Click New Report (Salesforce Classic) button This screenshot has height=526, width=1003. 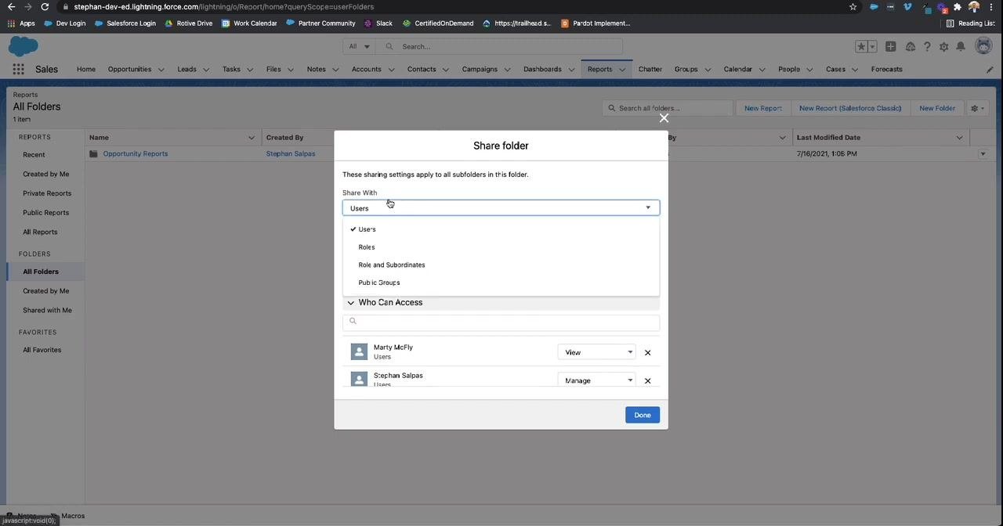(x=850, y=108)
